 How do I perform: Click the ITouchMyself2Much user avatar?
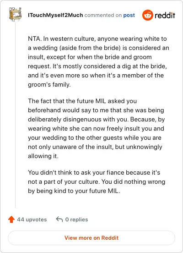15,15
